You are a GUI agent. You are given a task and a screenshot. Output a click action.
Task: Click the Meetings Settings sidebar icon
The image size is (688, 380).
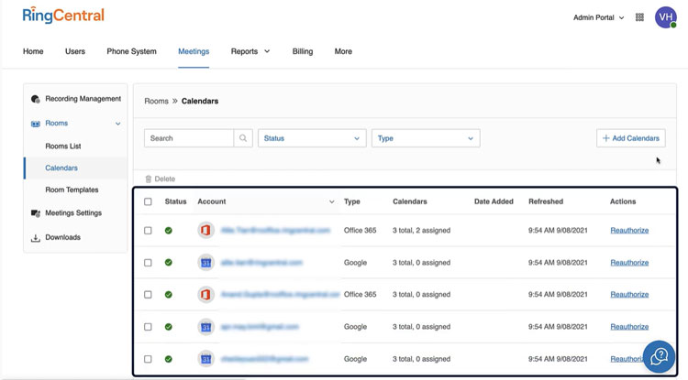(36, 213)
